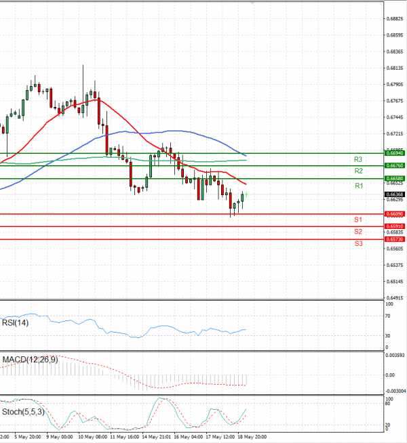Click the RSI(14) indicator label

click(16, 322)
